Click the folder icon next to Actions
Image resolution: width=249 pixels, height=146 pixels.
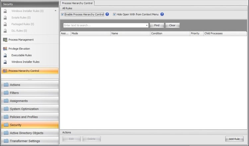click(x=6, y=84)
